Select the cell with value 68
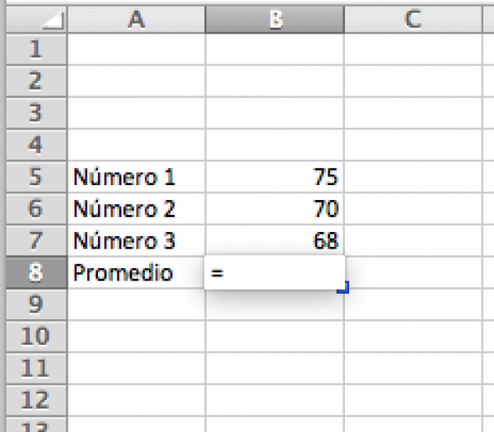 tap(275, 241)
